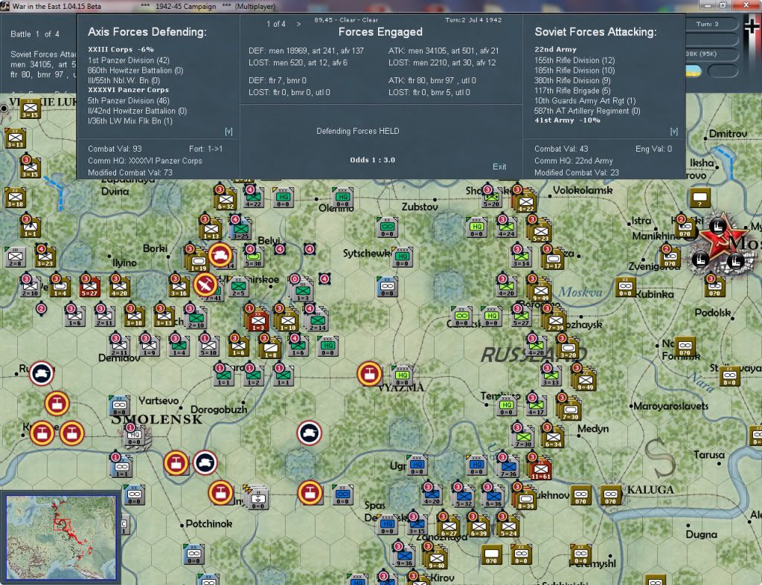This screenshot has width=762, height=585.
Task: Click 10th Guards Army Art Rgt (1) entry
Action: (x=585, y=101)
